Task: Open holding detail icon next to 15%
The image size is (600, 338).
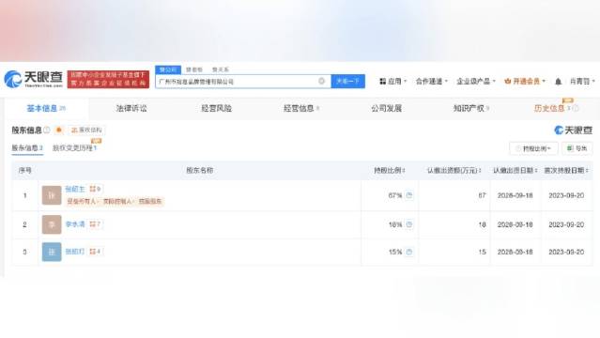Action: (x=409, y=252)
